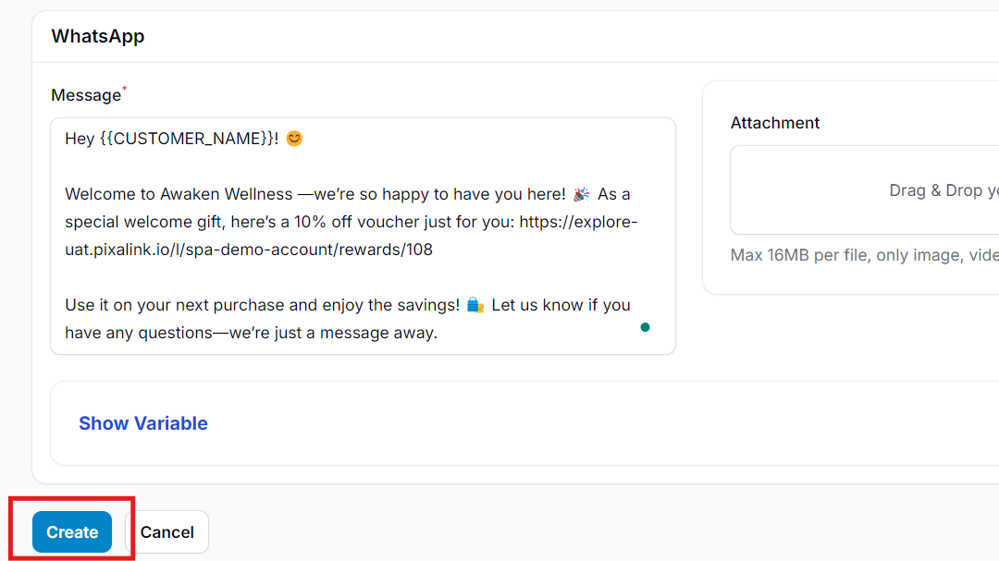
Task: Click the shopping bags emoji in message
Action: pos(475,305)
